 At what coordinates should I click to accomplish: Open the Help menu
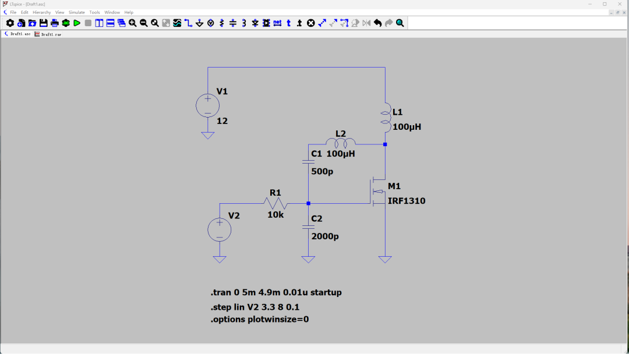(129, 12)
